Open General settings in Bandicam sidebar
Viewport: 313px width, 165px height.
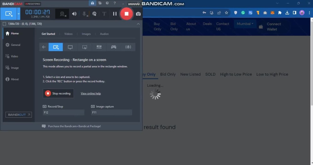(x=18, y=45)
